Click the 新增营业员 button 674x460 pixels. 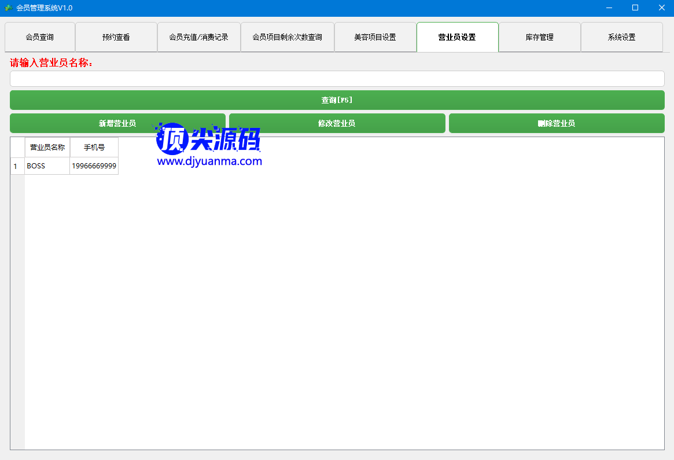117,123
